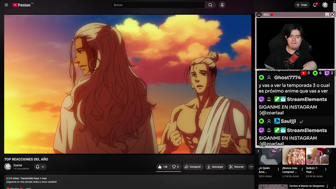Click the Kick badge beside Saulijjl
The image size is (336, 189).
pos(261,121)
